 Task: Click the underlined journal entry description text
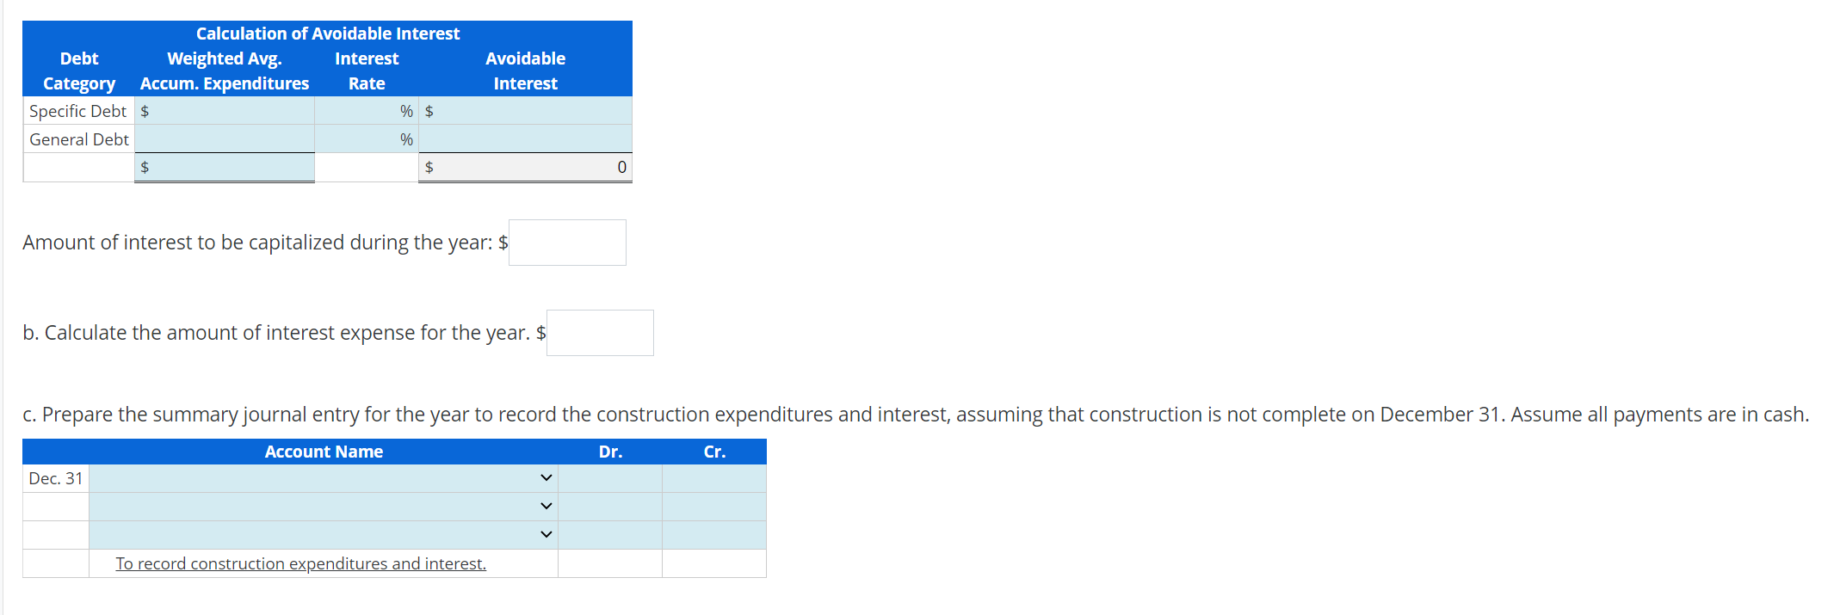pos(299,563)
